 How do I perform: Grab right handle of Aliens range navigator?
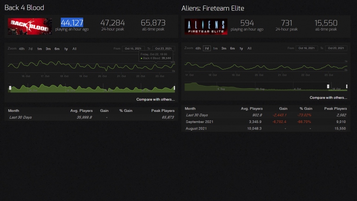(x=347, y=86)
